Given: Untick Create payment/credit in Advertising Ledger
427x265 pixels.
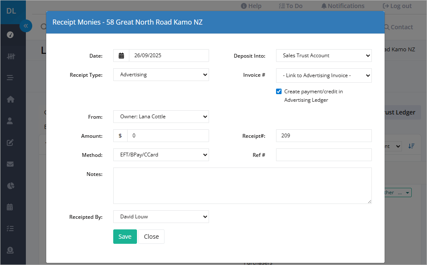Looking at the screenshot, I should [279, 91].
